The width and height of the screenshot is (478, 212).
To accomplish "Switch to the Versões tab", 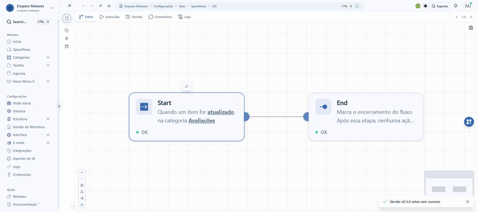I will tap(134, 17).
